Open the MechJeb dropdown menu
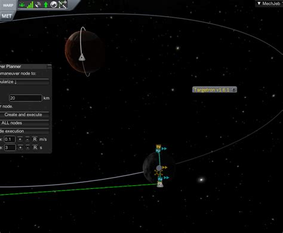Image resolution: width=283 pixels, height=233 pixels. click(x=269, y=4)
